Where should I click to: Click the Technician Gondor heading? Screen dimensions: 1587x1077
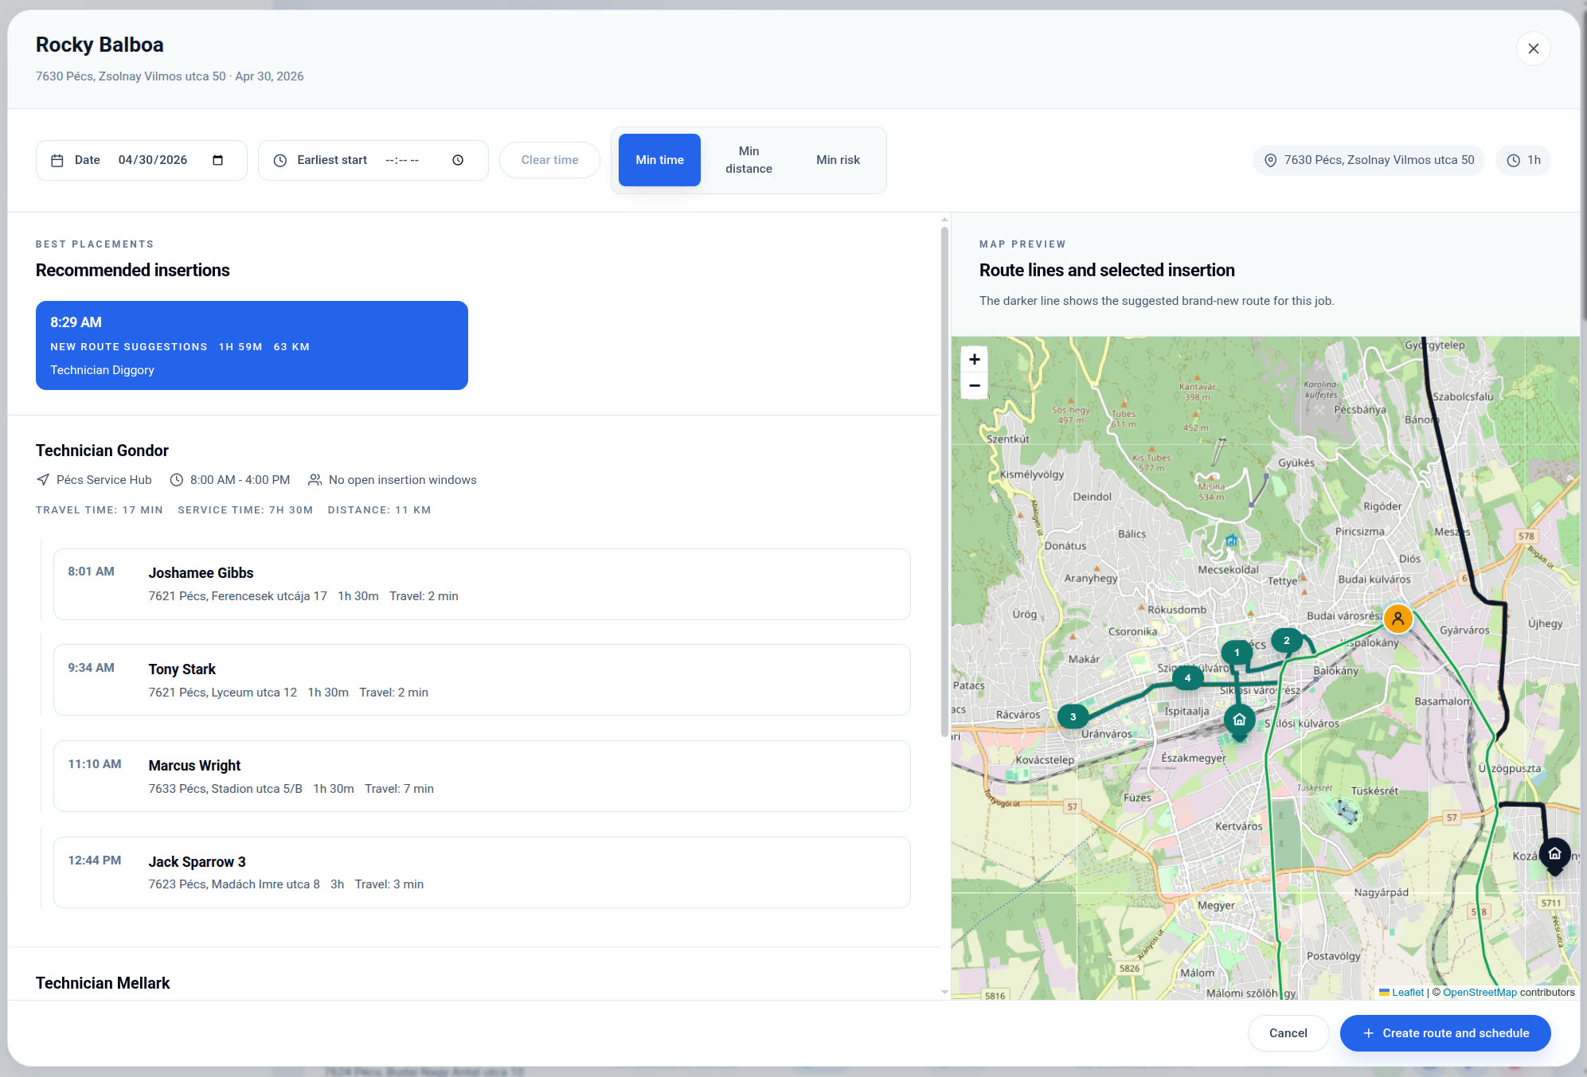point(102,451)
